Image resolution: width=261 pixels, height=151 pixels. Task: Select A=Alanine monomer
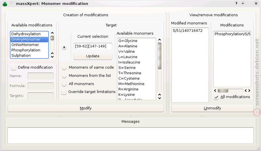point(136,46)
